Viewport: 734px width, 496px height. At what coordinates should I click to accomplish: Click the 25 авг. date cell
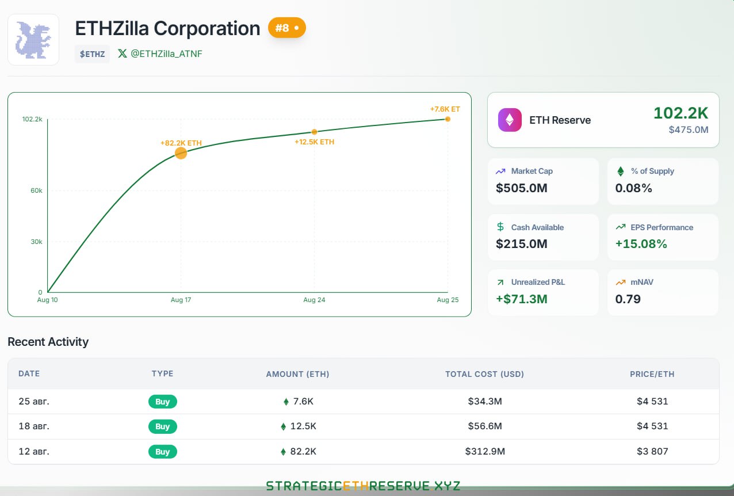click(x=34, y=402)
